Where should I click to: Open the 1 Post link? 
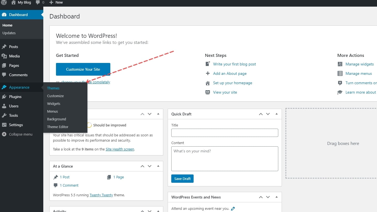65,177
